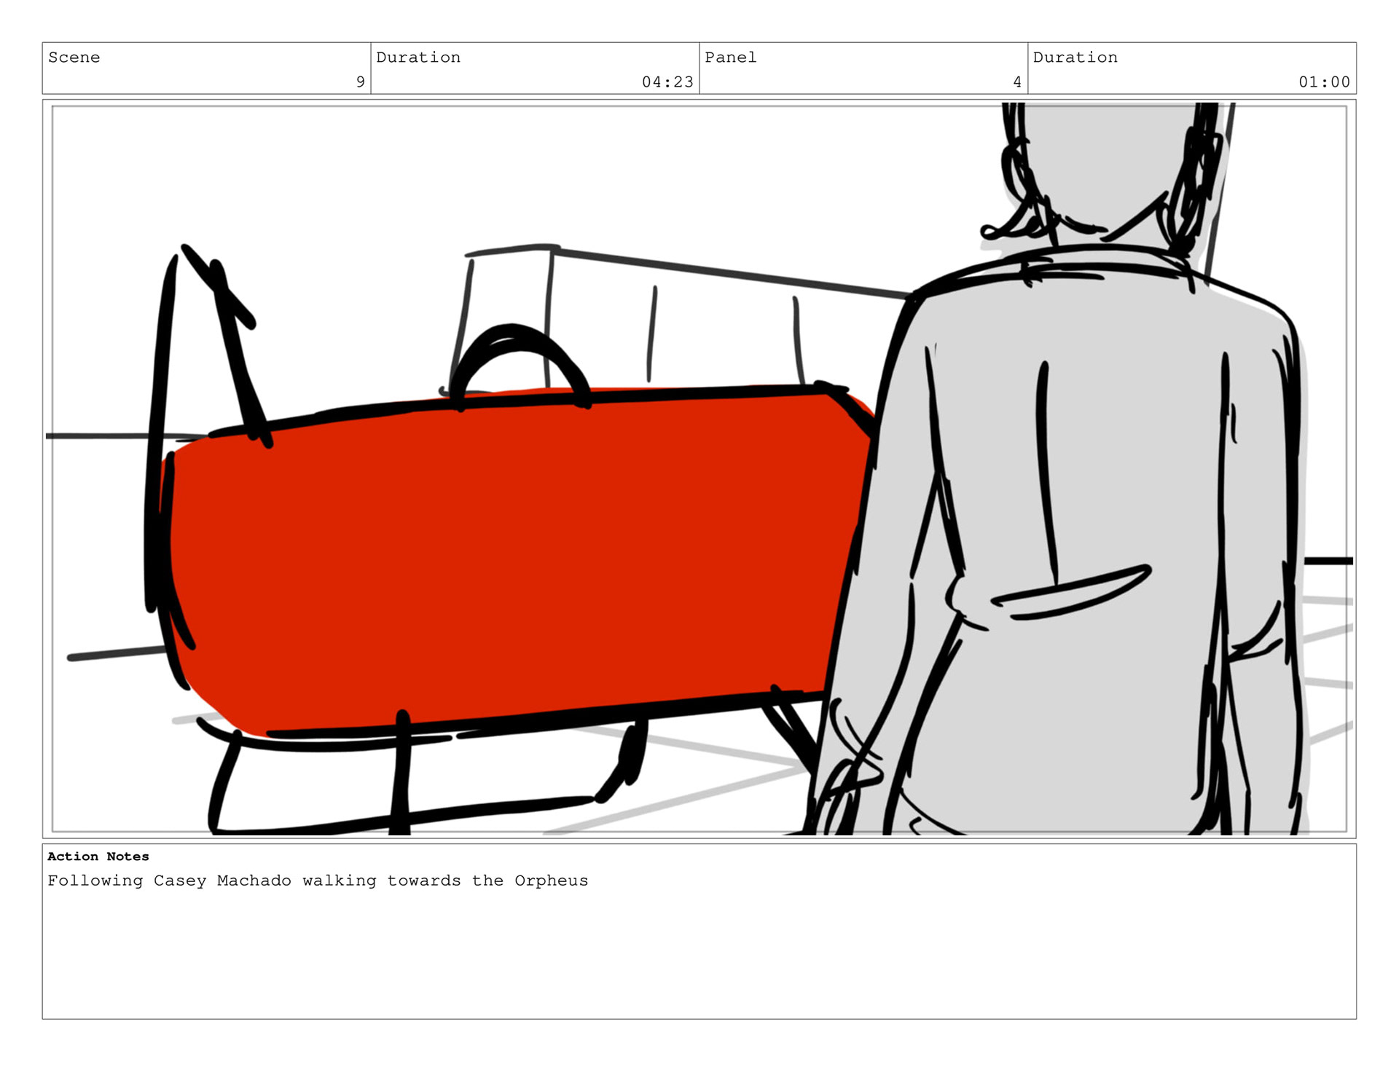Image resolution: width=1399 pixels, height=1083 pixels.
Task: Select the 01:00 panel duration value
Action: 1323,82
